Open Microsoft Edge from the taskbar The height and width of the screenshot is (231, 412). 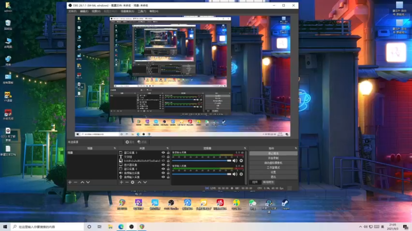pos(121,226)
